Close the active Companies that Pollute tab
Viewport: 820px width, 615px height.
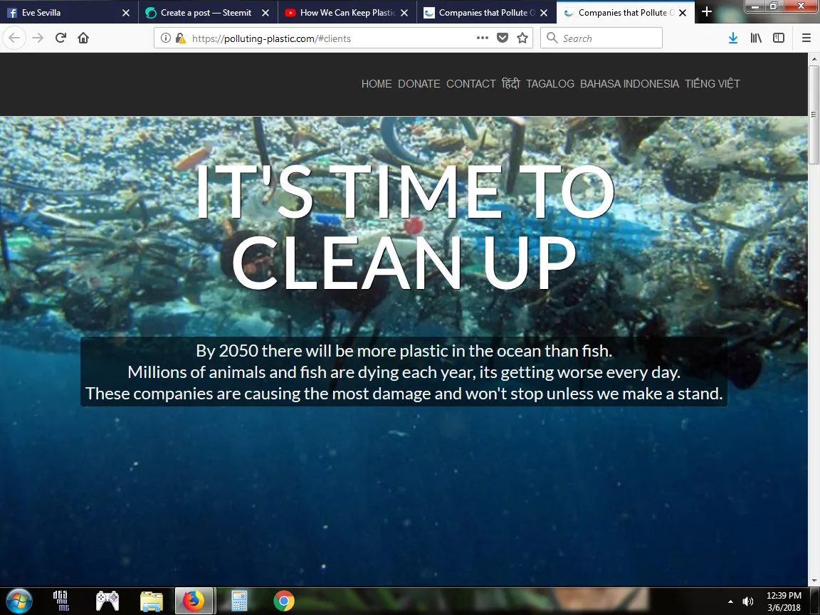(x=683, y=13)
